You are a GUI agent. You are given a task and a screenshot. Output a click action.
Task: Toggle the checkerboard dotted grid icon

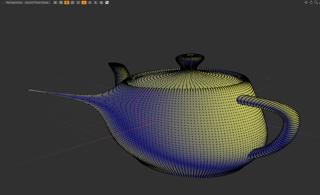tap(55, 3)
